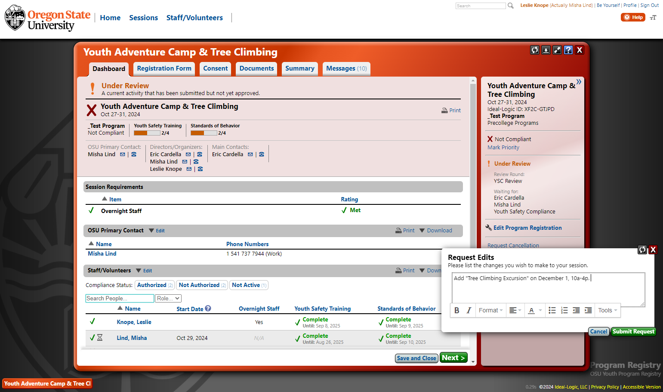Click phone icon for Eric Cardella under Directors/Organizers

pyautogui.click(x=200, y=154)
